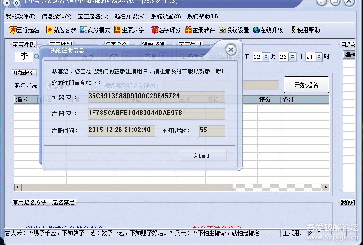Viewport: 363px width, 245px height.
Task: Click the 正版用户 status bar entry
Action: click(x=294, y=233)
